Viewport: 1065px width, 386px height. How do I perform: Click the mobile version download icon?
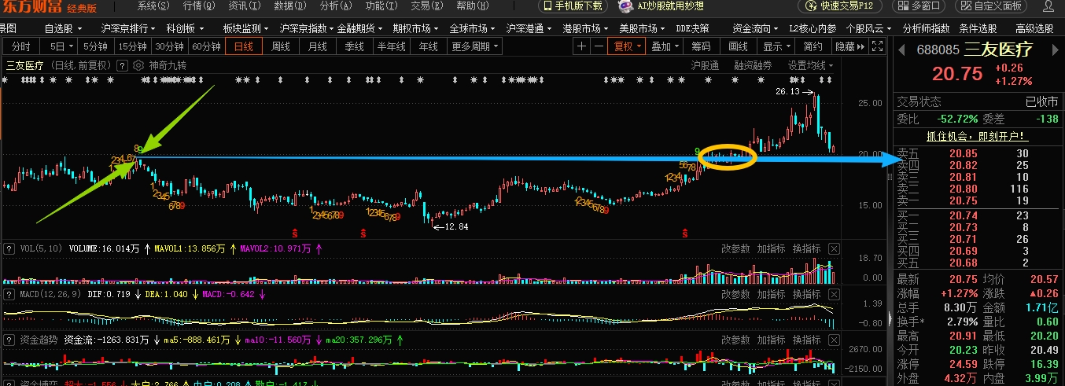[547, 6]
